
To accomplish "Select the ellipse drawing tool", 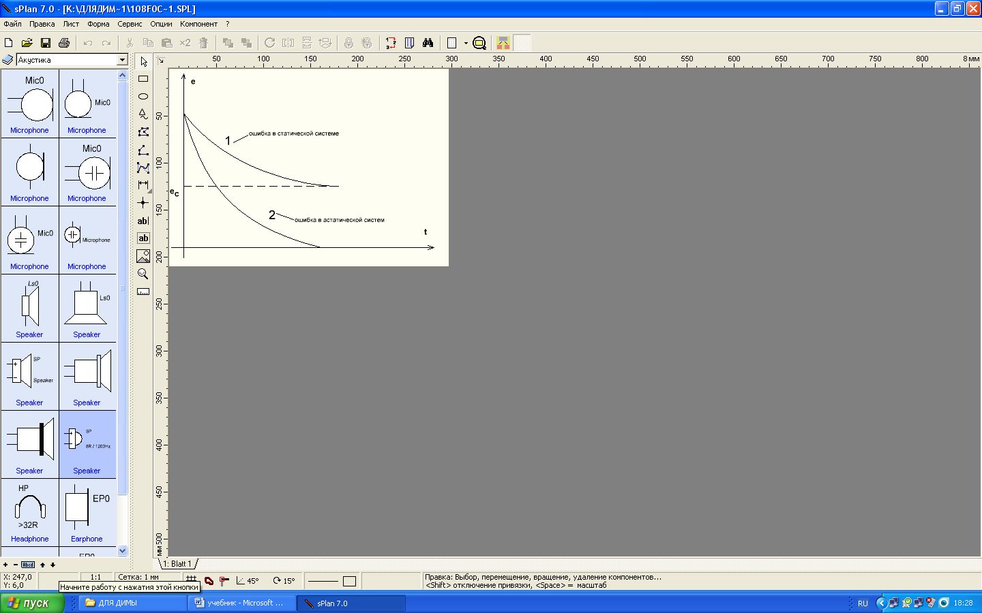I will click(143, 97).
